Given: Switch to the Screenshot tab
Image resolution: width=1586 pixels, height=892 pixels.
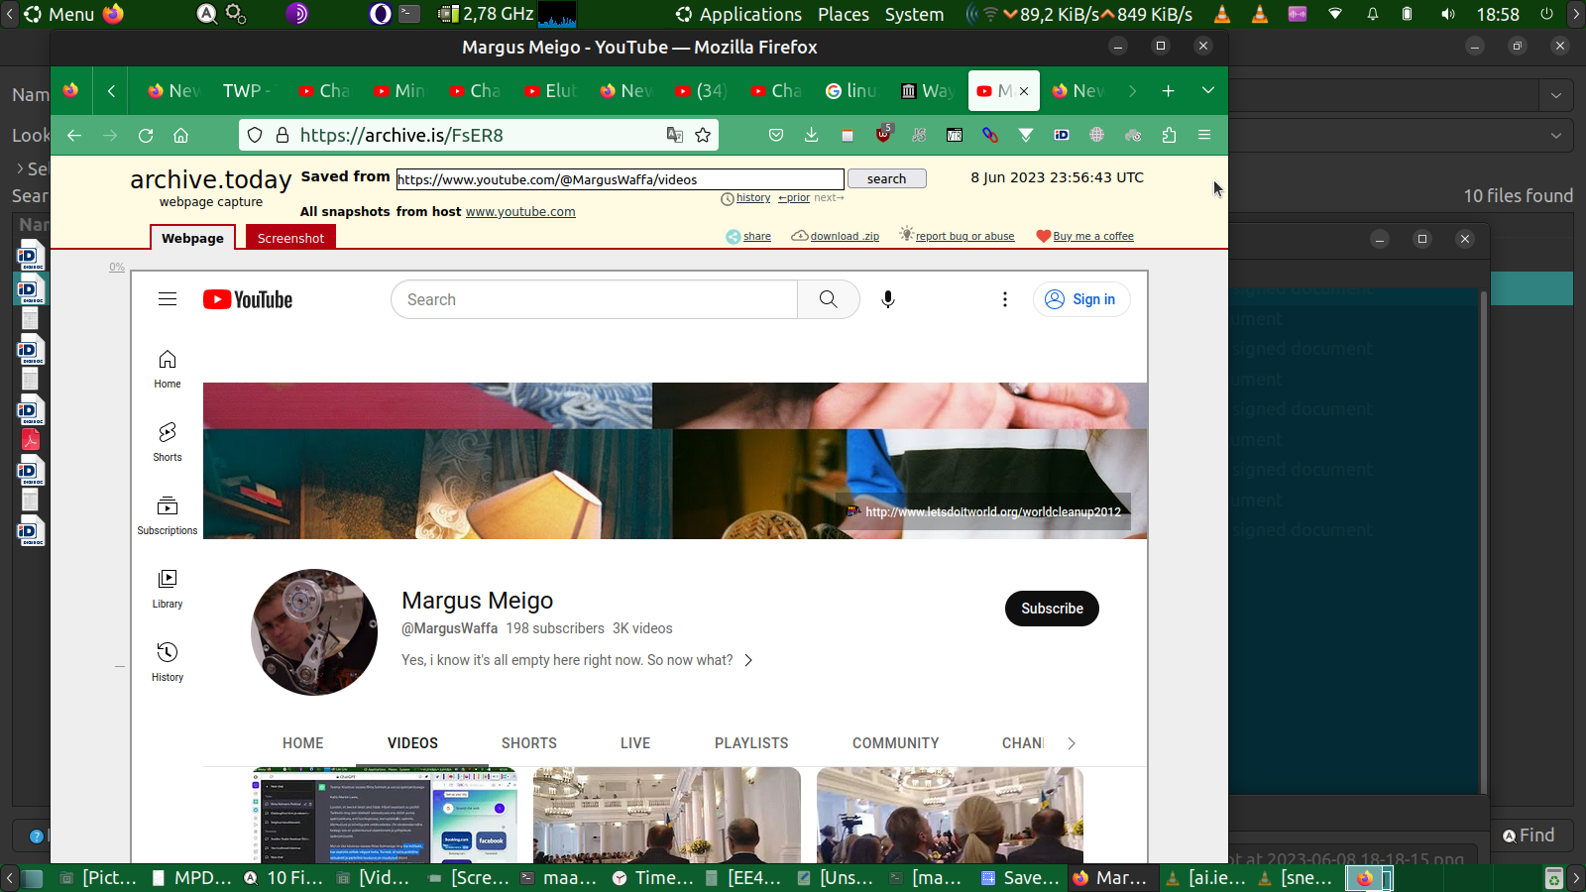Looking at the screenshot, I should tap(290, 238).
